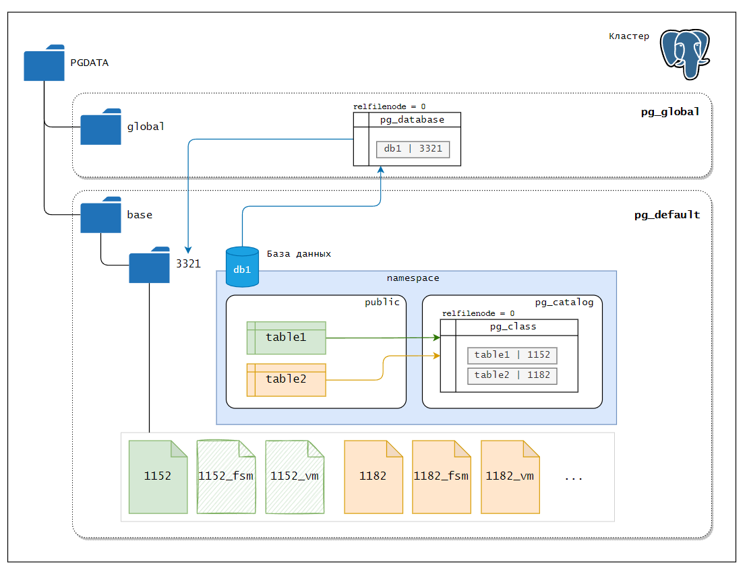Click the 1182_fsm file icon
747x574 pixels.
pos(441,476)
